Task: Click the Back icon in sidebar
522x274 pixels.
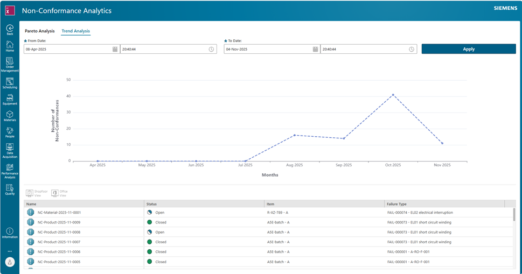Action: pyautogui.click(x=10, y=29)
